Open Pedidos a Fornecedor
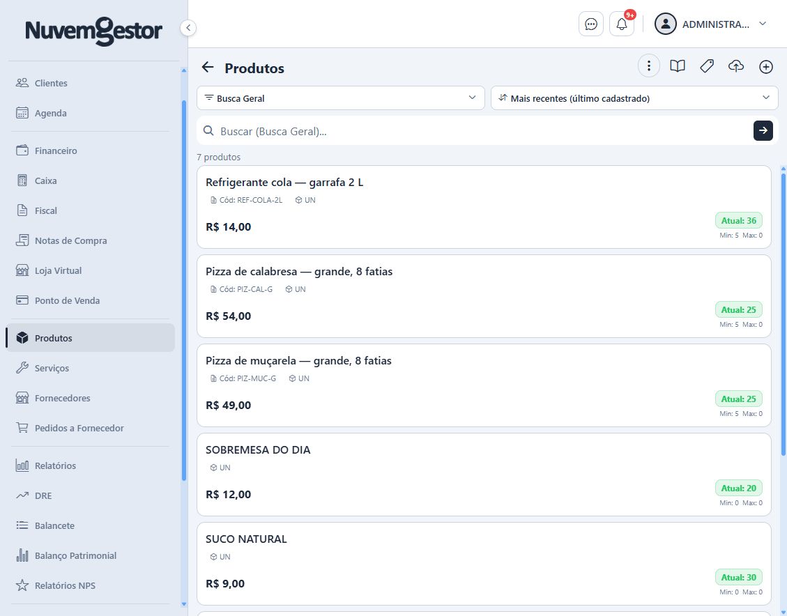787x616 pixels. click(91, 428)
